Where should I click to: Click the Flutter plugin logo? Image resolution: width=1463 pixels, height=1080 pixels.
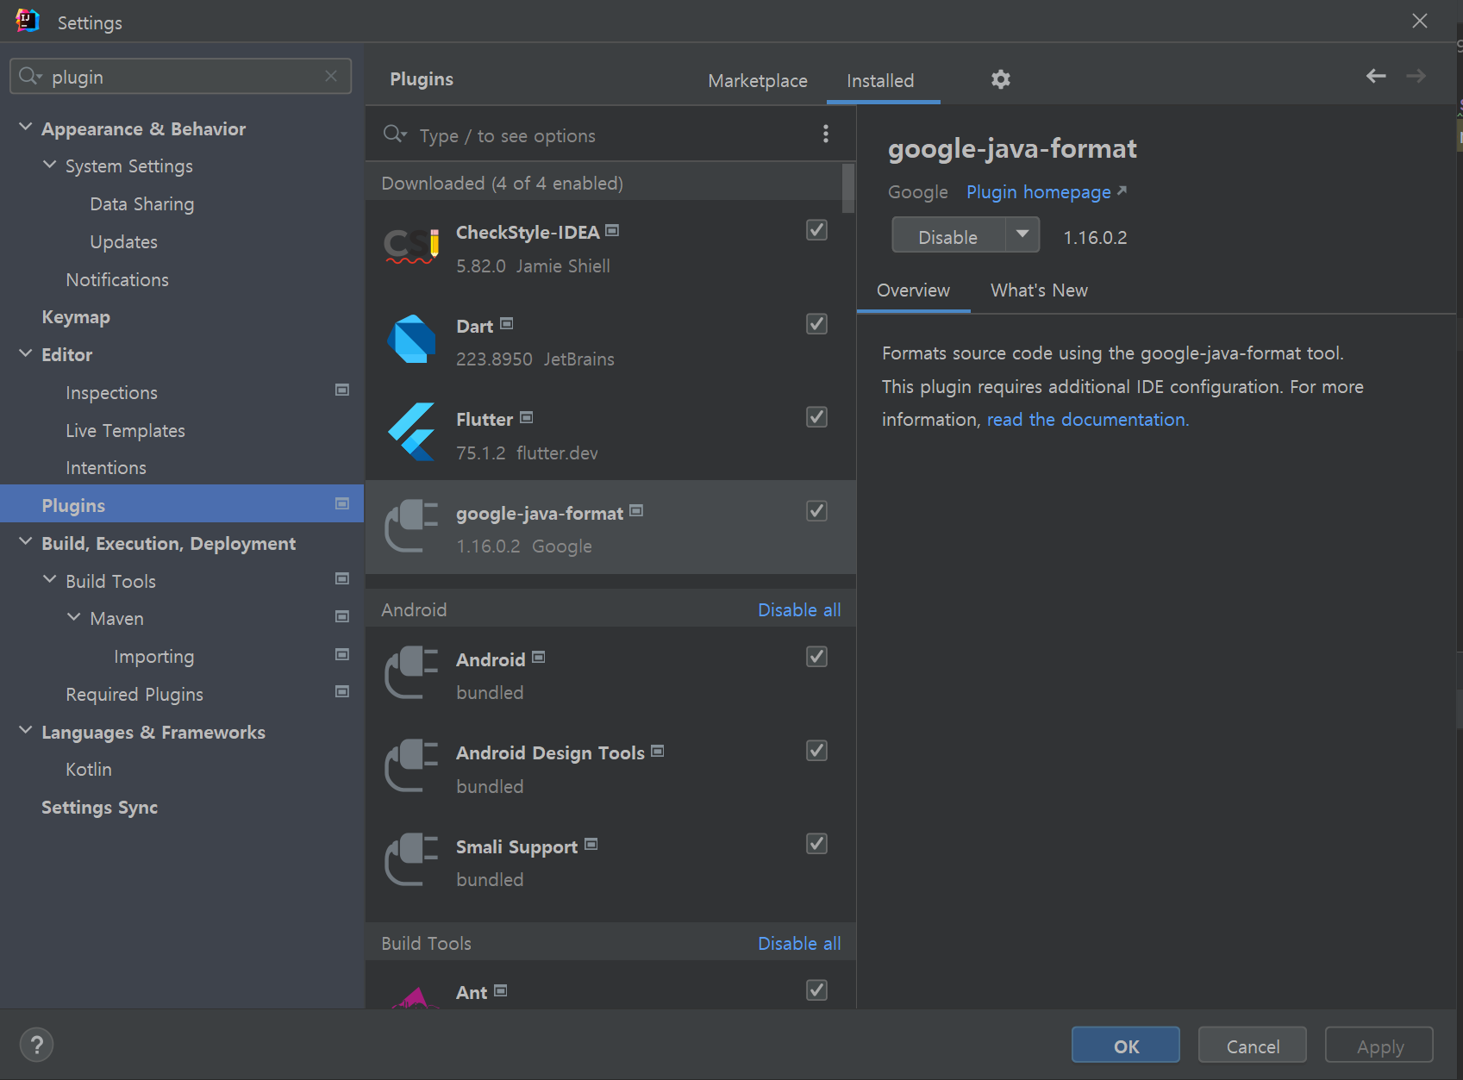point(411,433)
